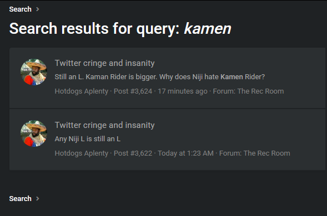Open the thread title of the first search result
This screenshot has height=216, width=327.
(104, 63)
